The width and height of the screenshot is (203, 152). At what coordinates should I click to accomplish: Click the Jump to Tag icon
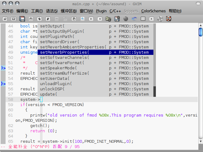pos(152,19)
